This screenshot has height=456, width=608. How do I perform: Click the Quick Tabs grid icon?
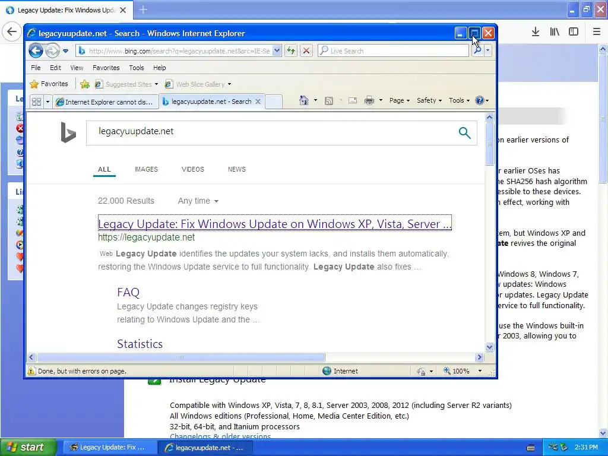point(36,102)
